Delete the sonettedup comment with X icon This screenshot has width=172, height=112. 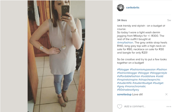[166, 94]
